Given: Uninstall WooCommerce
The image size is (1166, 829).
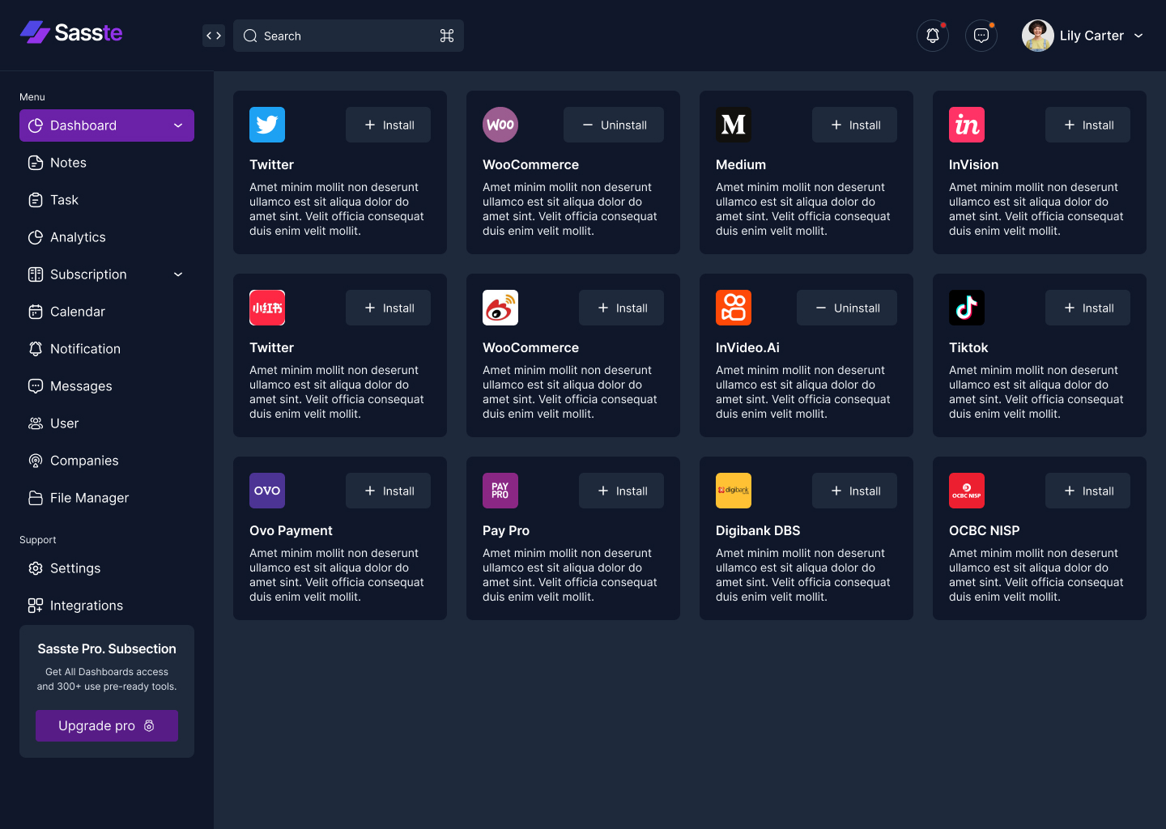Looking at the screenshot, I should click(x=614, y=125).
